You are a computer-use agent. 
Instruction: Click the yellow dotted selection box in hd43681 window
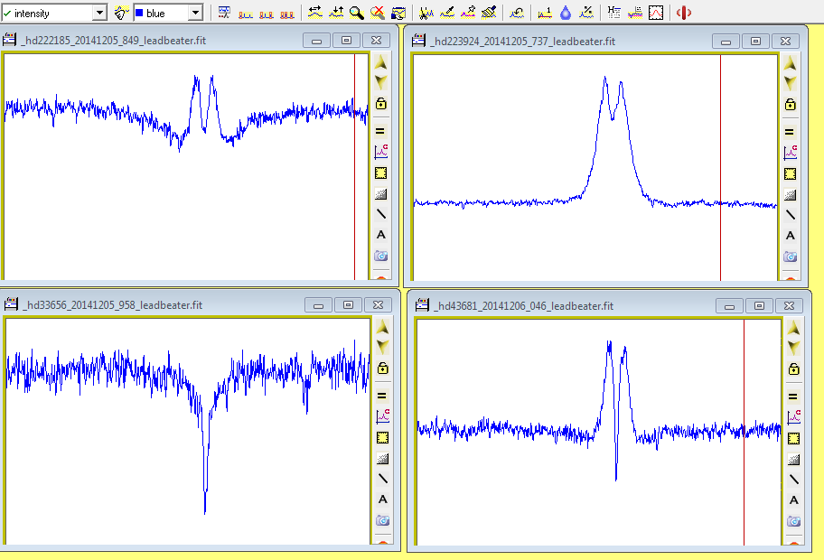coord(793,438)
